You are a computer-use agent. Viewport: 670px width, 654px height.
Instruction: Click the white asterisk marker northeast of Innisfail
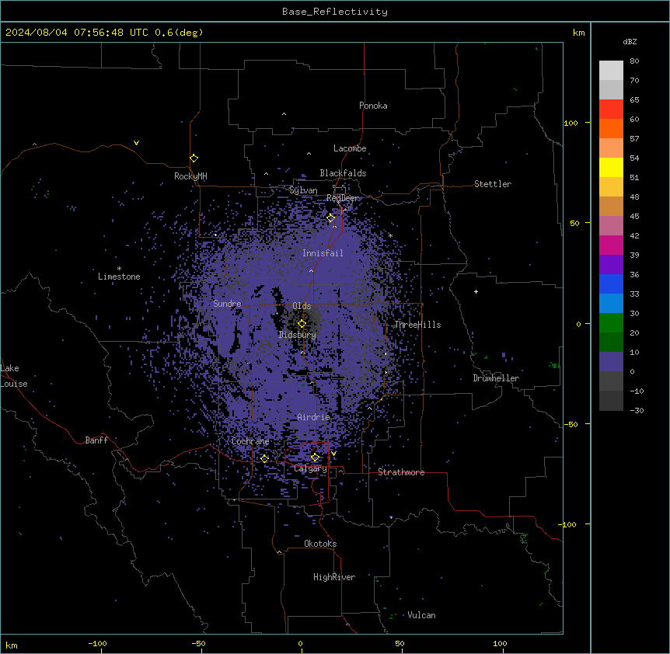pos(390,235)
